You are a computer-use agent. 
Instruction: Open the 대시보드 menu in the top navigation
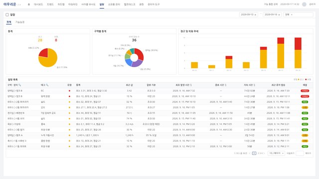(x=38, y=4)
